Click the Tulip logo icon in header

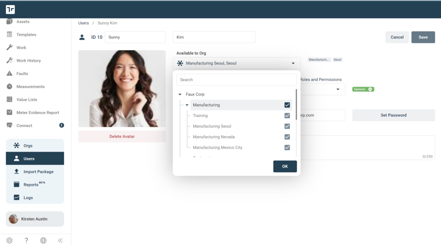click(x=10, y=9)
